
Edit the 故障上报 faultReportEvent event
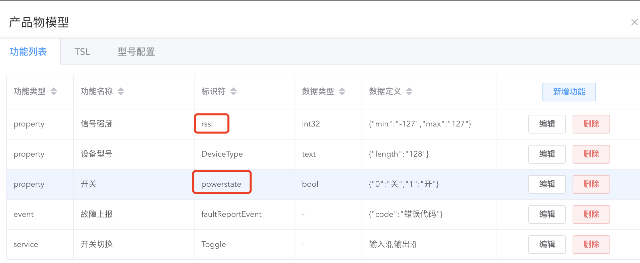point(547,214)
